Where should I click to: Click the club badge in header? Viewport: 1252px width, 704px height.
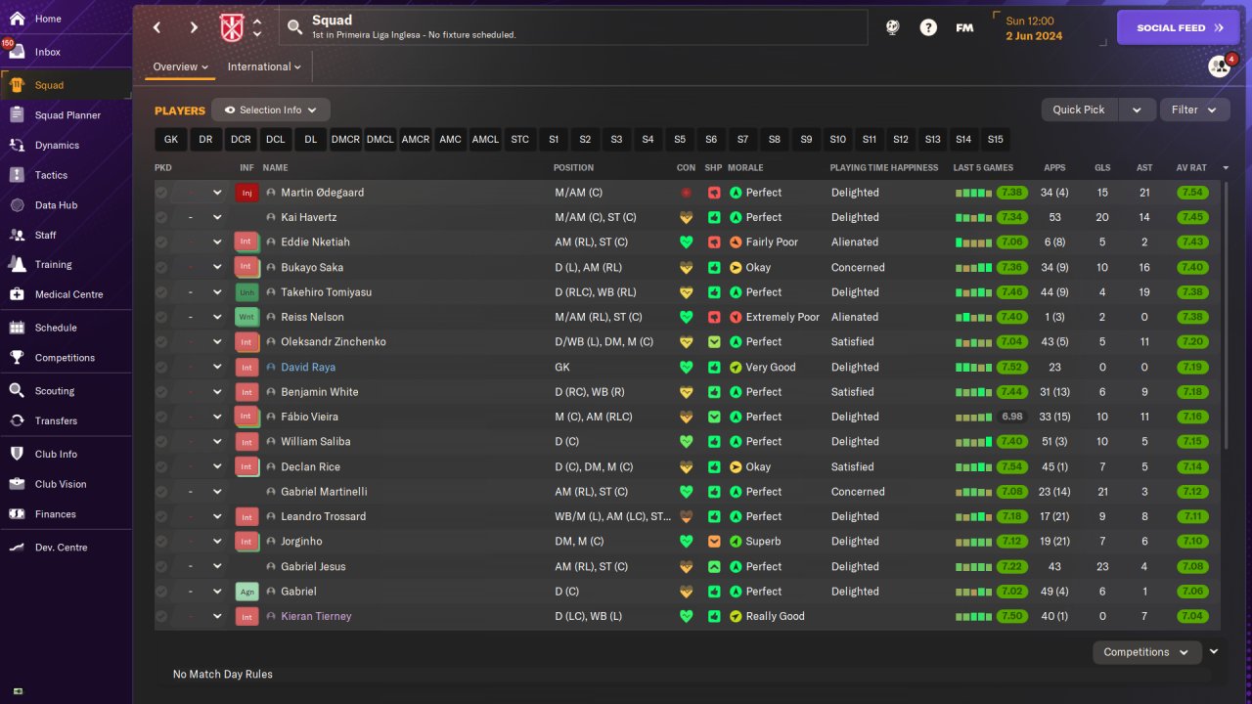[x=233, y=27]
